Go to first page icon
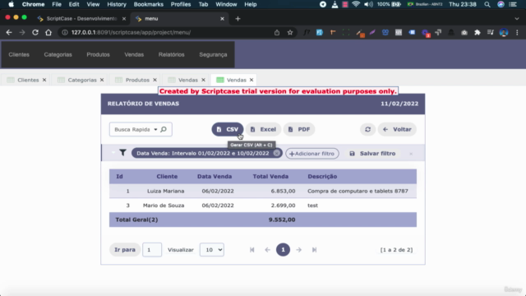The image size is (526, 296). 252,250
